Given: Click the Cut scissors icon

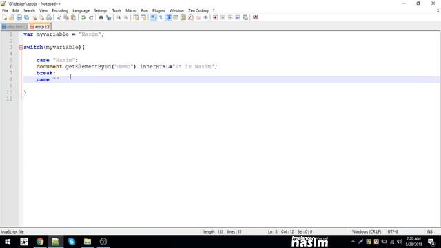Looking at the screenshot, I should point(59,17).
